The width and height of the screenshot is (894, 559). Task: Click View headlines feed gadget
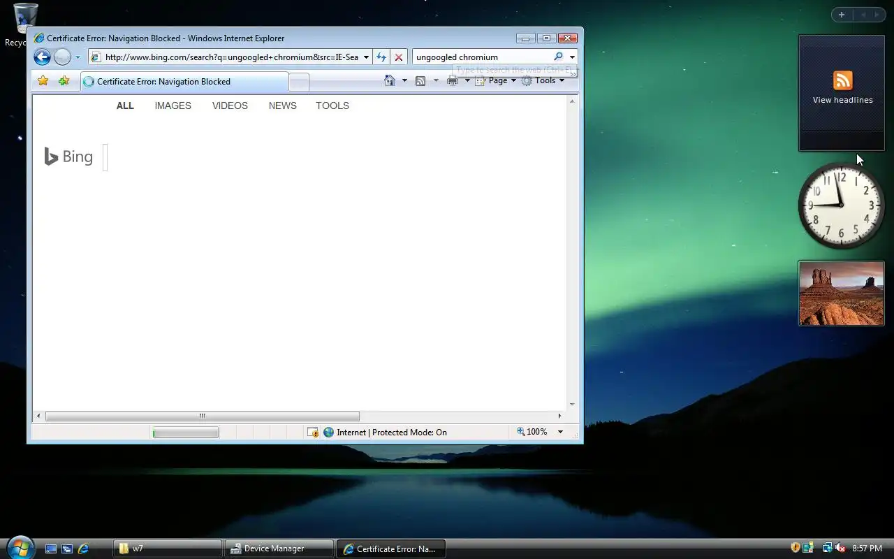tap(842, 93)
